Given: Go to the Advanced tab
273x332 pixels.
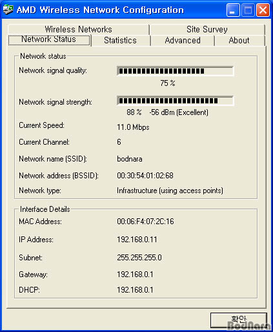Looking at the screenshot, I should coord(183,41).
